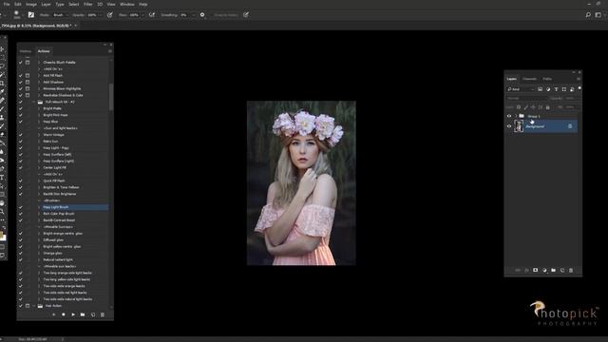Add layer style fx icon
The height and width of the screenshot is (342, 608).
[x=526, y=270]
